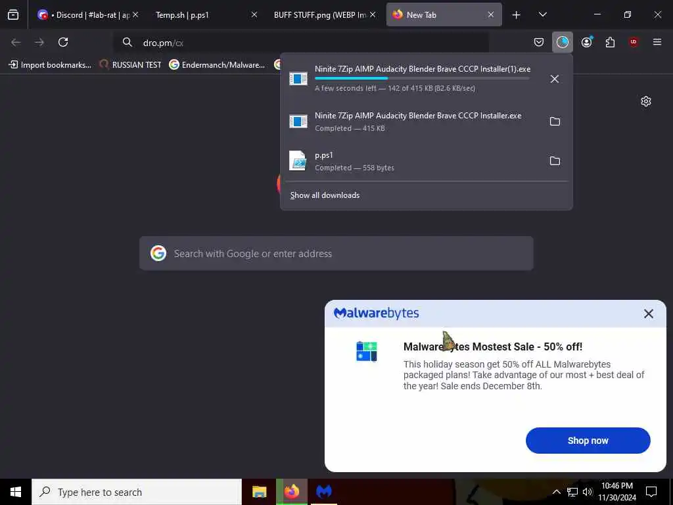Click the Shop now button

pos(588,441)
